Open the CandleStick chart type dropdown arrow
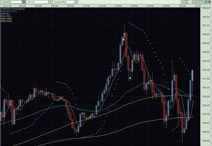Image resolution: width=212 pixels, height=146 pixels. pyautogui.click(x=76, y=2)
